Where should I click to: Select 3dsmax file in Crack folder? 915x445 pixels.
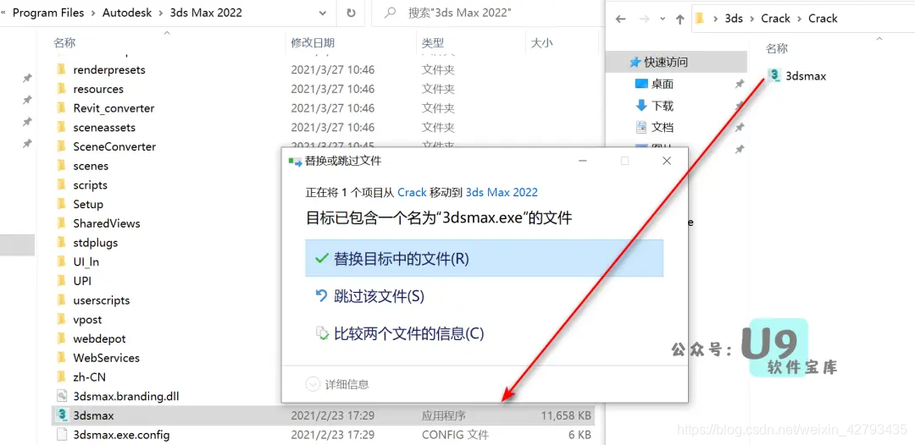coord(798,76)
